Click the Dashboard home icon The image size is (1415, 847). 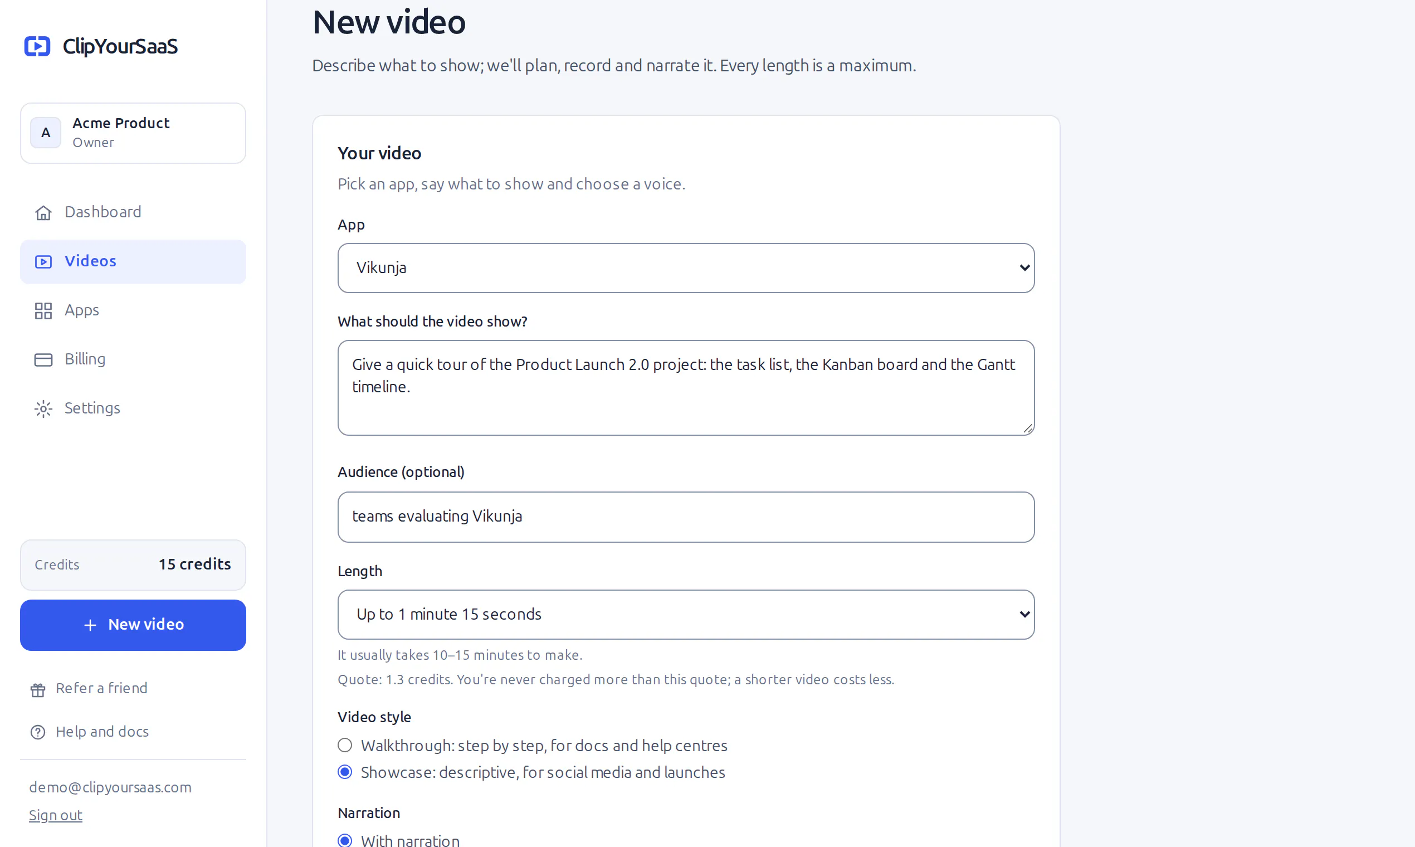click(x=43, y=212)
